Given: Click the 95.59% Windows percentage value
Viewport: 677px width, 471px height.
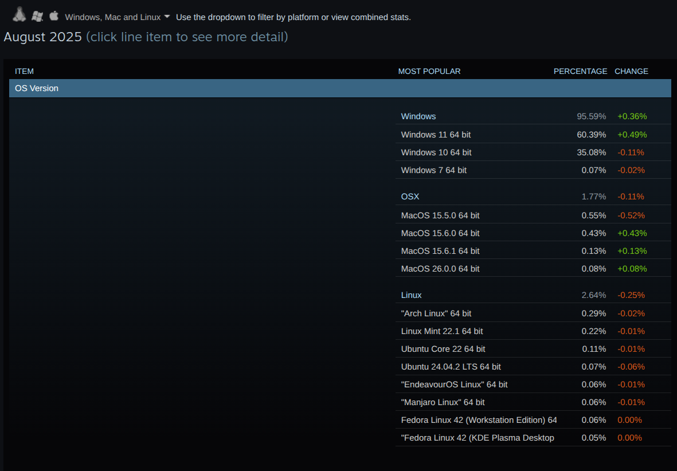Looking at the screenshot, I should (591, 116).
